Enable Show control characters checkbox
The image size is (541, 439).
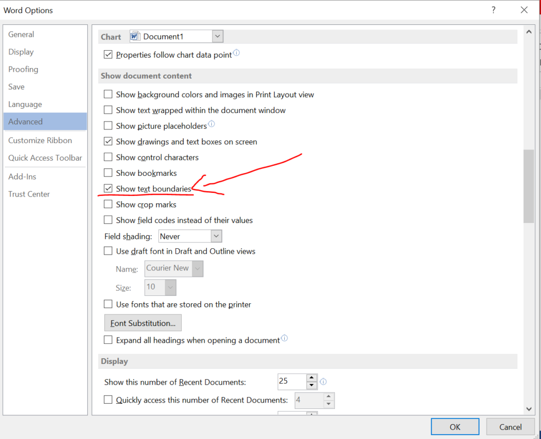[108, 157]
